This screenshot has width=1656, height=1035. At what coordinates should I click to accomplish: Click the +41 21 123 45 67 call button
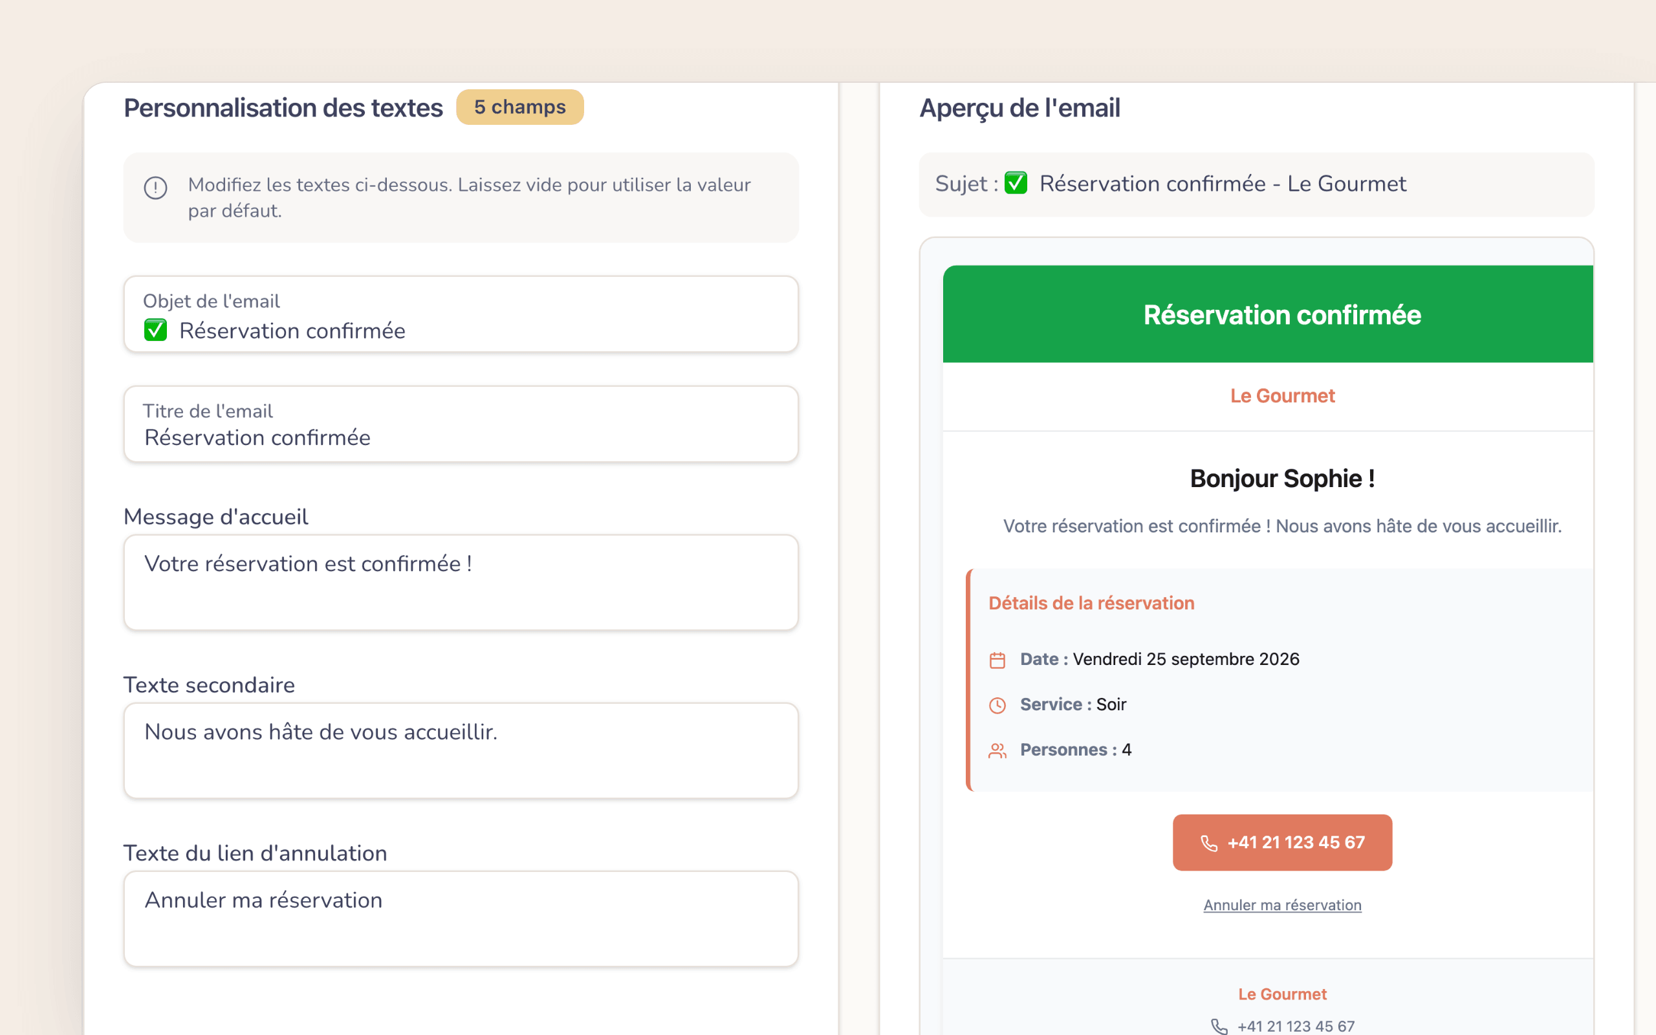(x=1282, y=843)
